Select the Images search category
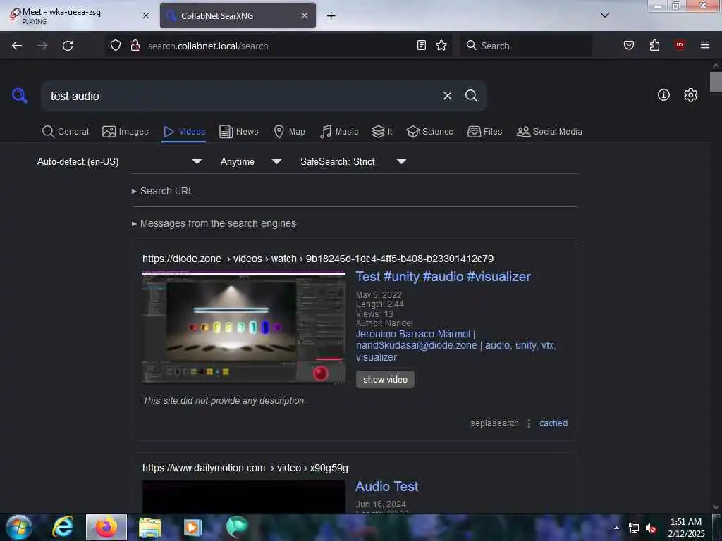This screenshot has width=722, height=541. (126, 132)
